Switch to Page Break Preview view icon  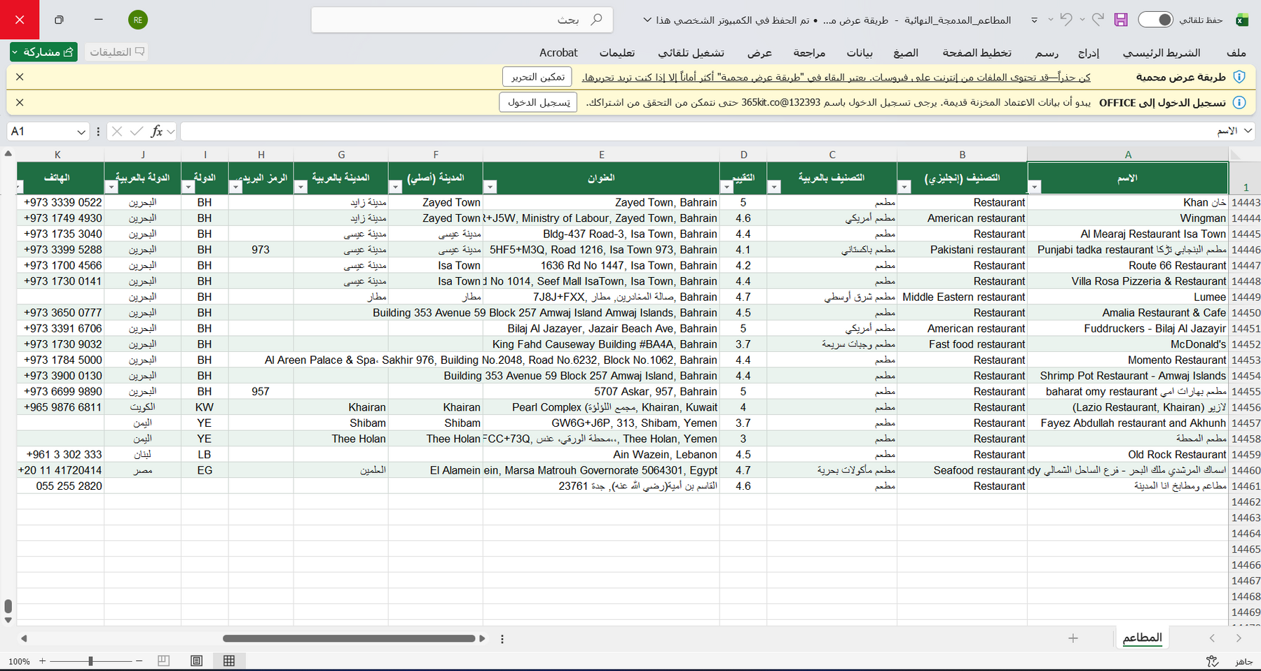[x=163, y=661]
